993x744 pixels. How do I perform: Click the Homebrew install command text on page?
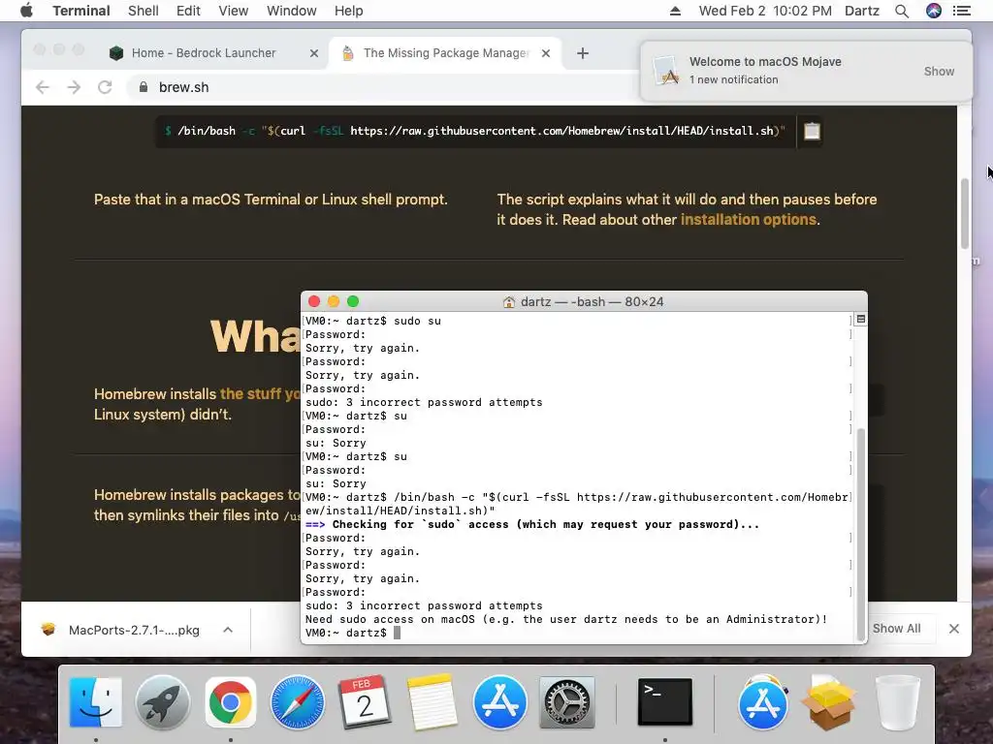(475, 131)
